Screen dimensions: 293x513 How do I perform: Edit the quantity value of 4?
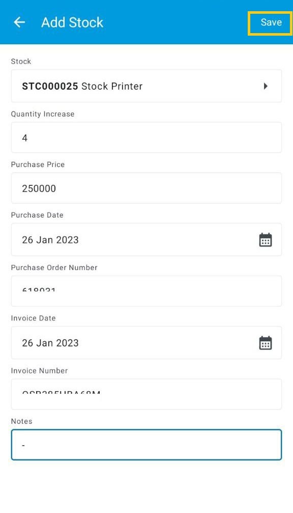(x=23, y=137)
